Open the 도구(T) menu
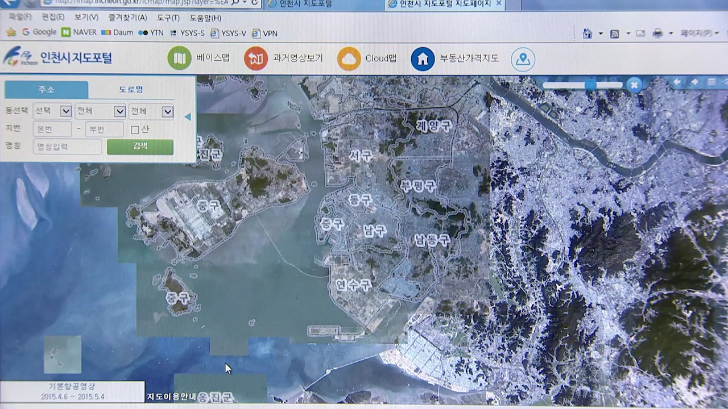 pyautogui.click(x=168, y=17)
